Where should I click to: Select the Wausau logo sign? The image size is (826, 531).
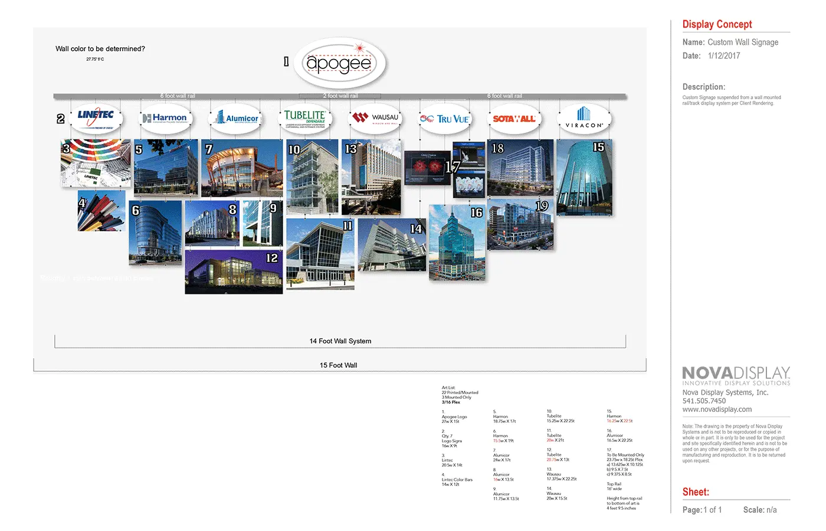pos(375,118)
